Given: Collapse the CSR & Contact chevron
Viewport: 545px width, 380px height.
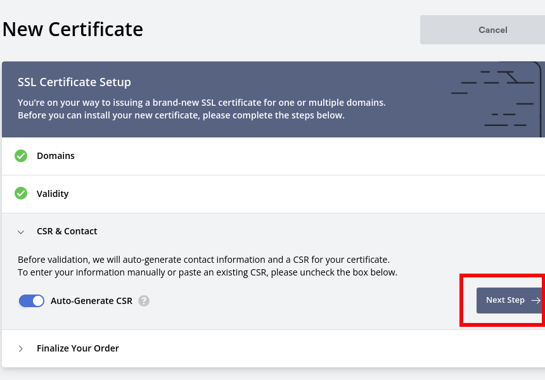Looking at the screenshot, I should click(21, 232).
